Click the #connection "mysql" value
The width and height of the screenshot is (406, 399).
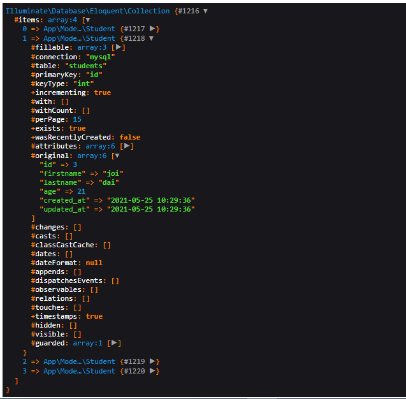tap(101, 57)
